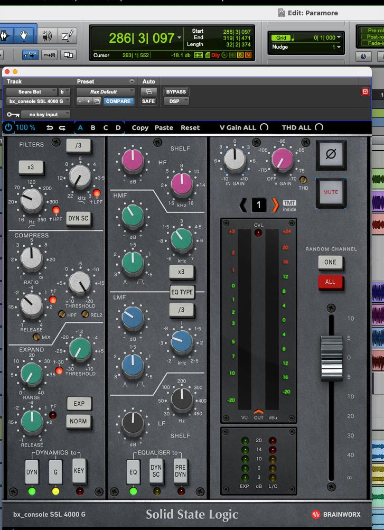Select the Pencil tool

(67, 35)
